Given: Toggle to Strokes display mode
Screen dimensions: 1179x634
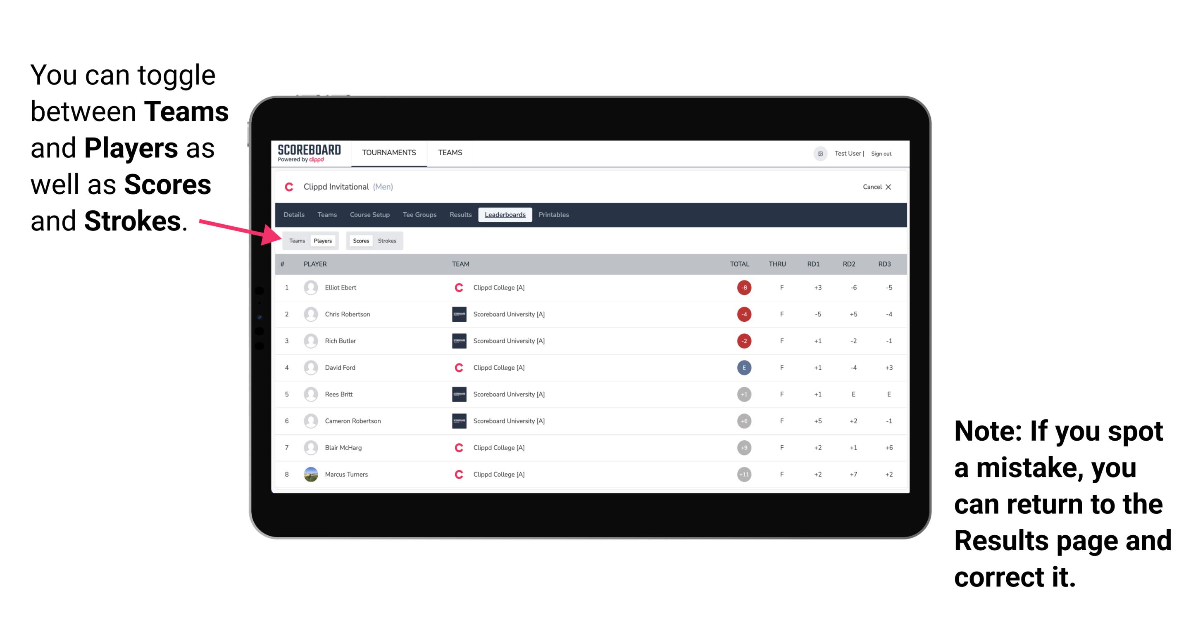Looking at the screenshot, I should coord(386,240).
